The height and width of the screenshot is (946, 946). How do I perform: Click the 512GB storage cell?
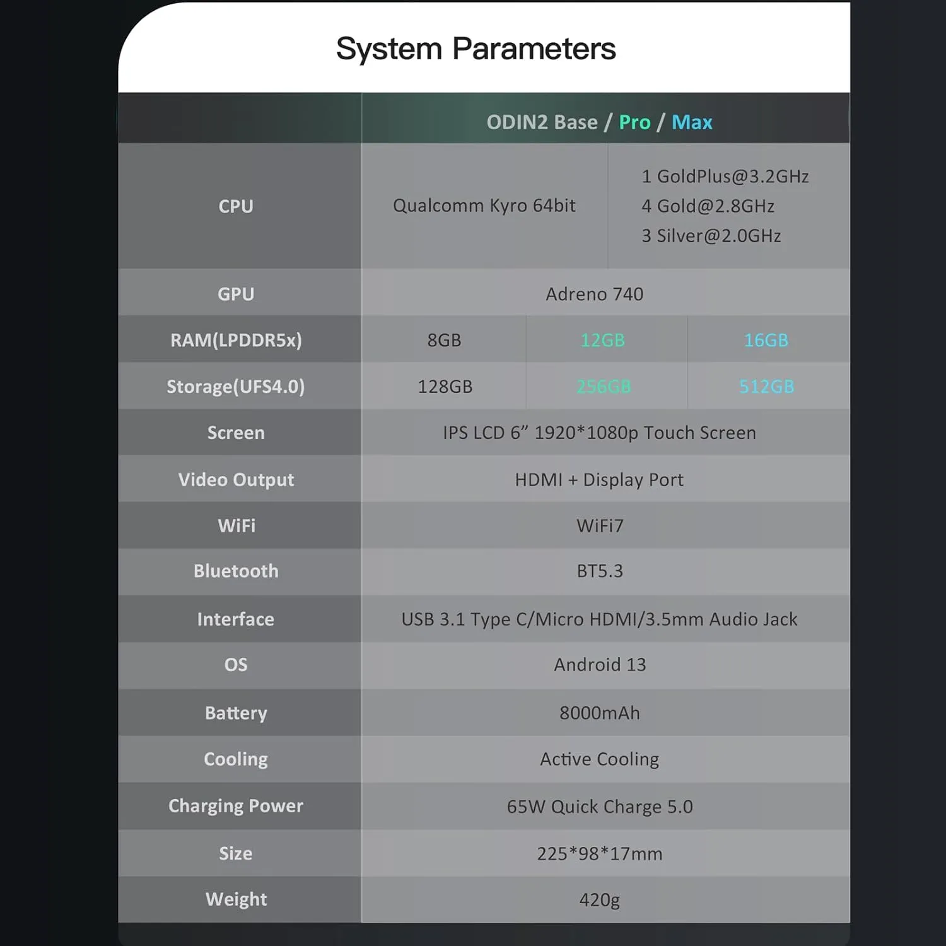click(x=766, y=387)
